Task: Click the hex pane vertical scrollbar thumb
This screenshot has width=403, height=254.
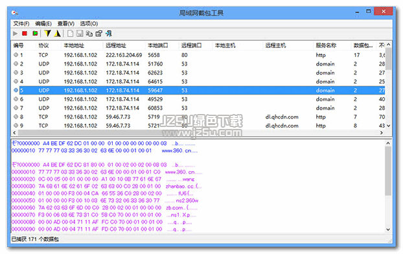Action: [388, 171]
